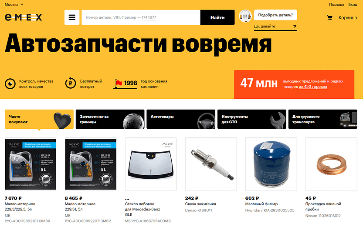Screen dimensions: 363x234
Task: Follow the 'из 450 городов' link
Action: [313, 87]
